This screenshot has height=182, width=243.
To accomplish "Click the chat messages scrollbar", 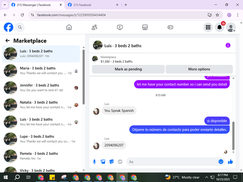I will click(x=233, y=136).
